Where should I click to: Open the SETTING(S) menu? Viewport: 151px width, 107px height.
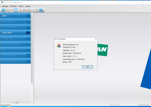13,7
